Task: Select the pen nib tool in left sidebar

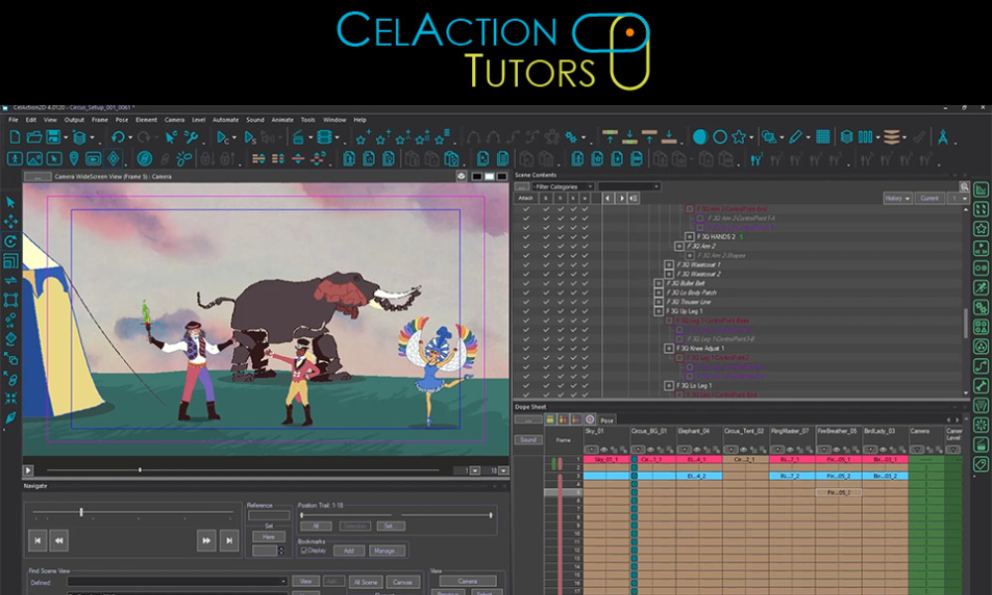Action: coord(11,417)
